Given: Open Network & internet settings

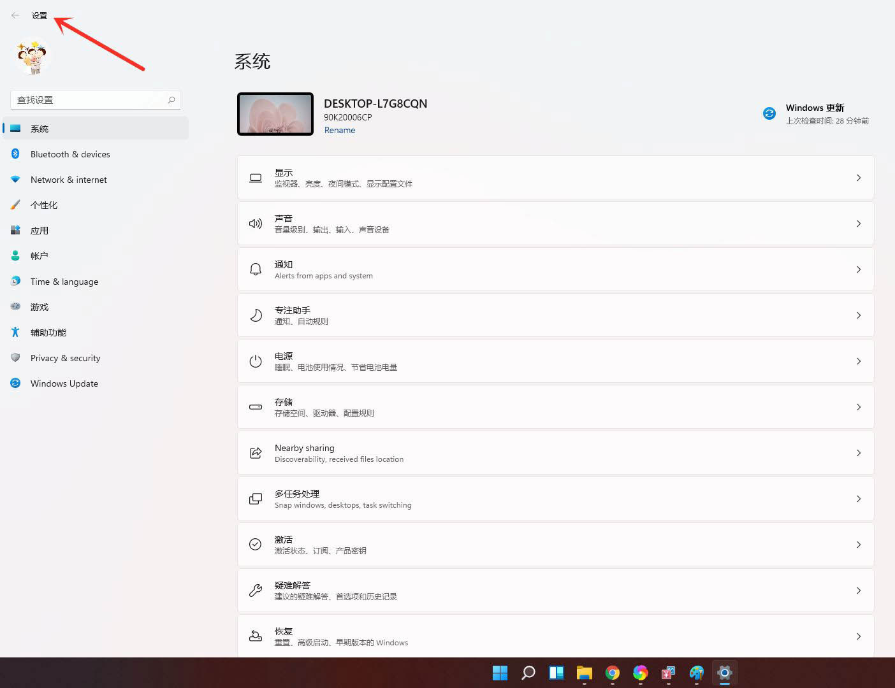Looking at the screenshot, I should (68, 180).
